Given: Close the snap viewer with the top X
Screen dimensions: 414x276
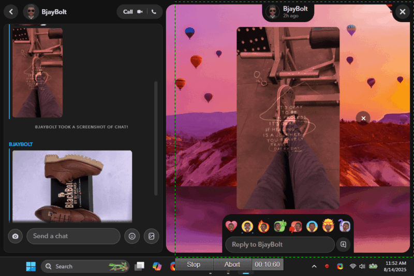Looking at the screenshot, I should [x=403, y=11].
